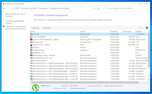
Task: Select the µTorrent icon in the list
Action: point(31,34)
